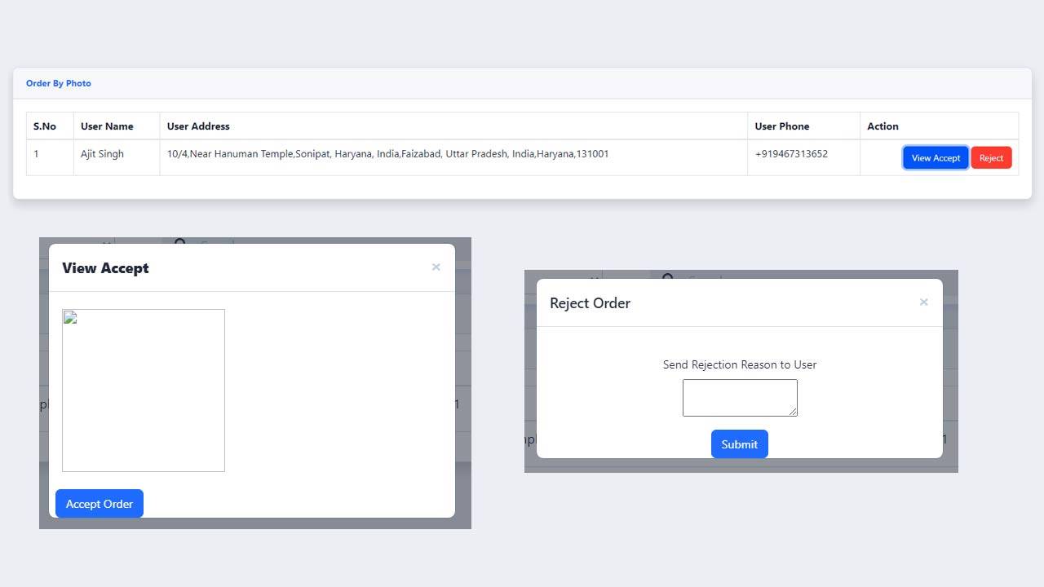Click the Order By Photo heading

point(59,83)
